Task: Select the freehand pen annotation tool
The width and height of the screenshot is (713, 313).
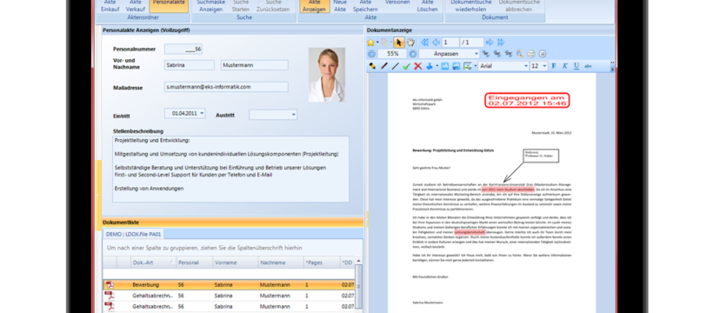Action: pyautogui.click(x=384, y=66)
